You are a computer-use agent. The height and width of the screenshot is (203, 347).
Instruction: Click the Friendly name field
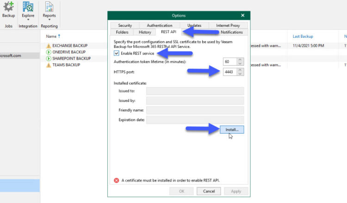click(x=195, y=110)
